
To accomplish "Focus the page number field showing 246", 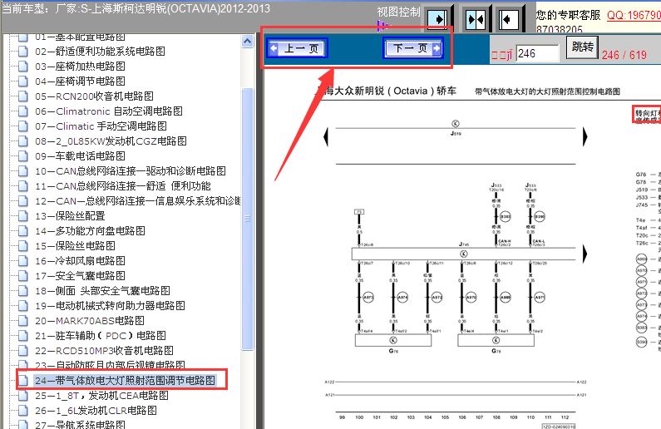I will (537, 54).
